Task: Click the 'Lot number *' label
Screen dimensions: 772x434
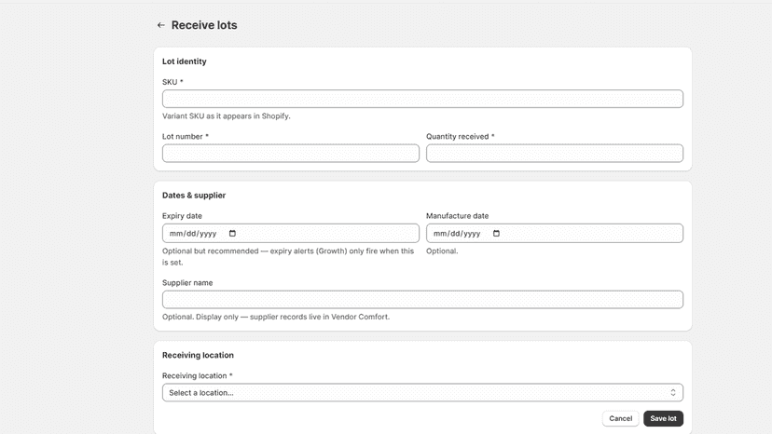Action: click(x=186, y=136)
